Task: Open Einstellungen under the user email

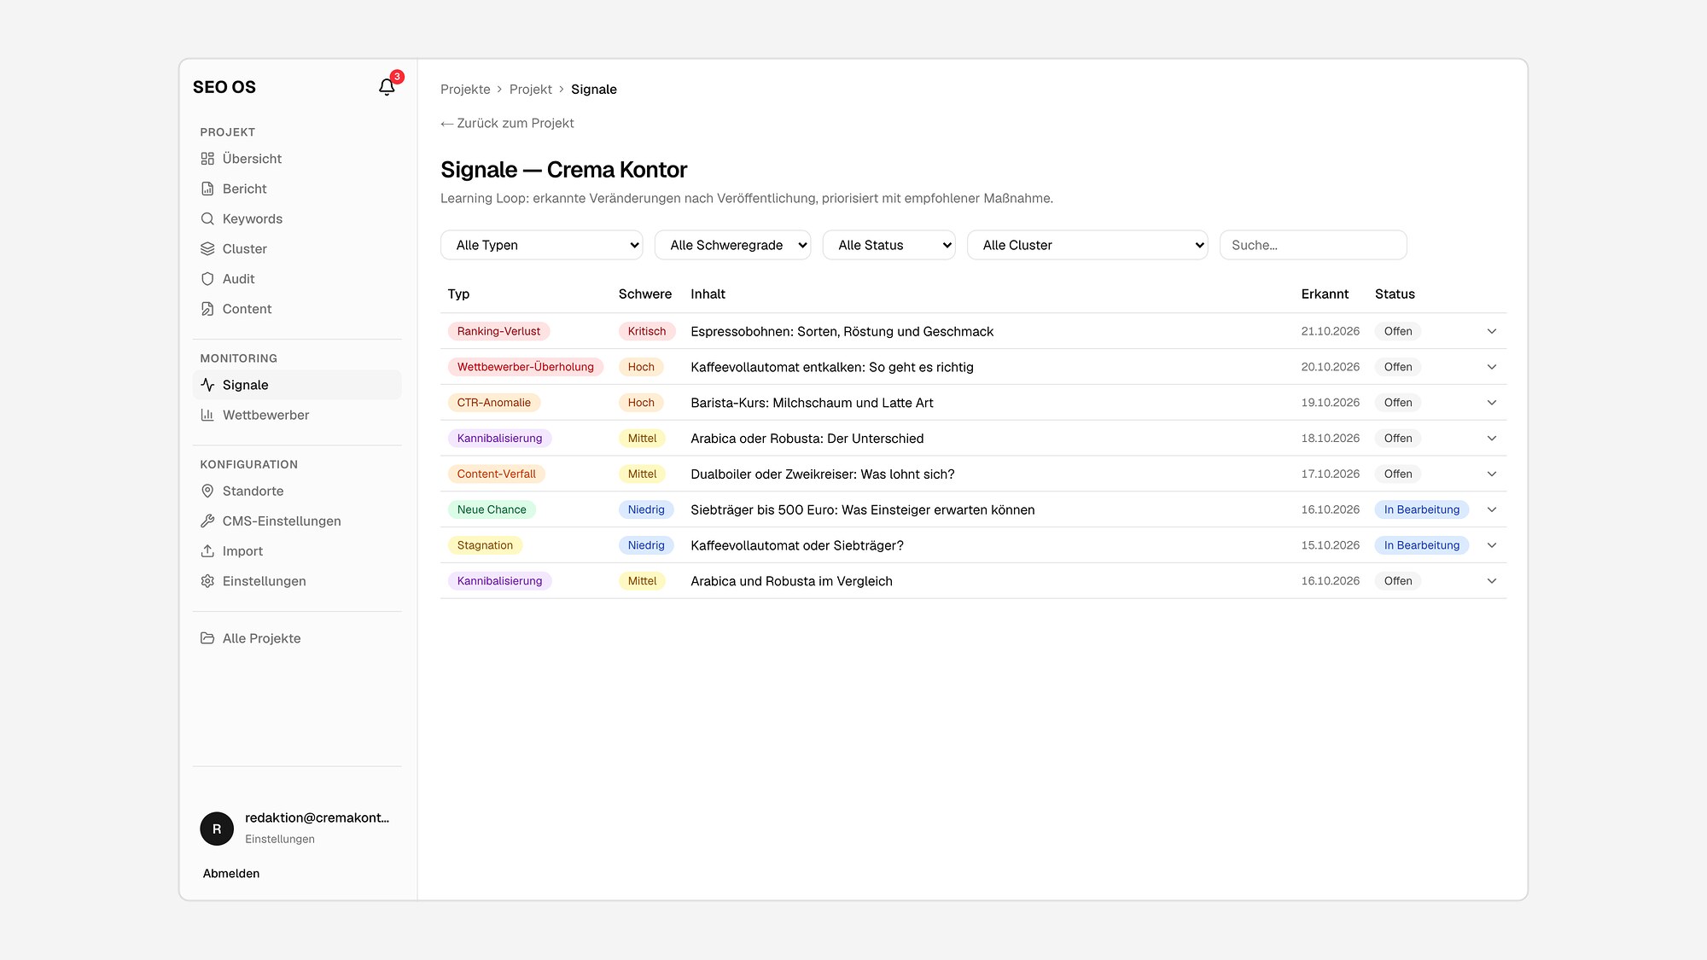Action: [x=280, y=839]
